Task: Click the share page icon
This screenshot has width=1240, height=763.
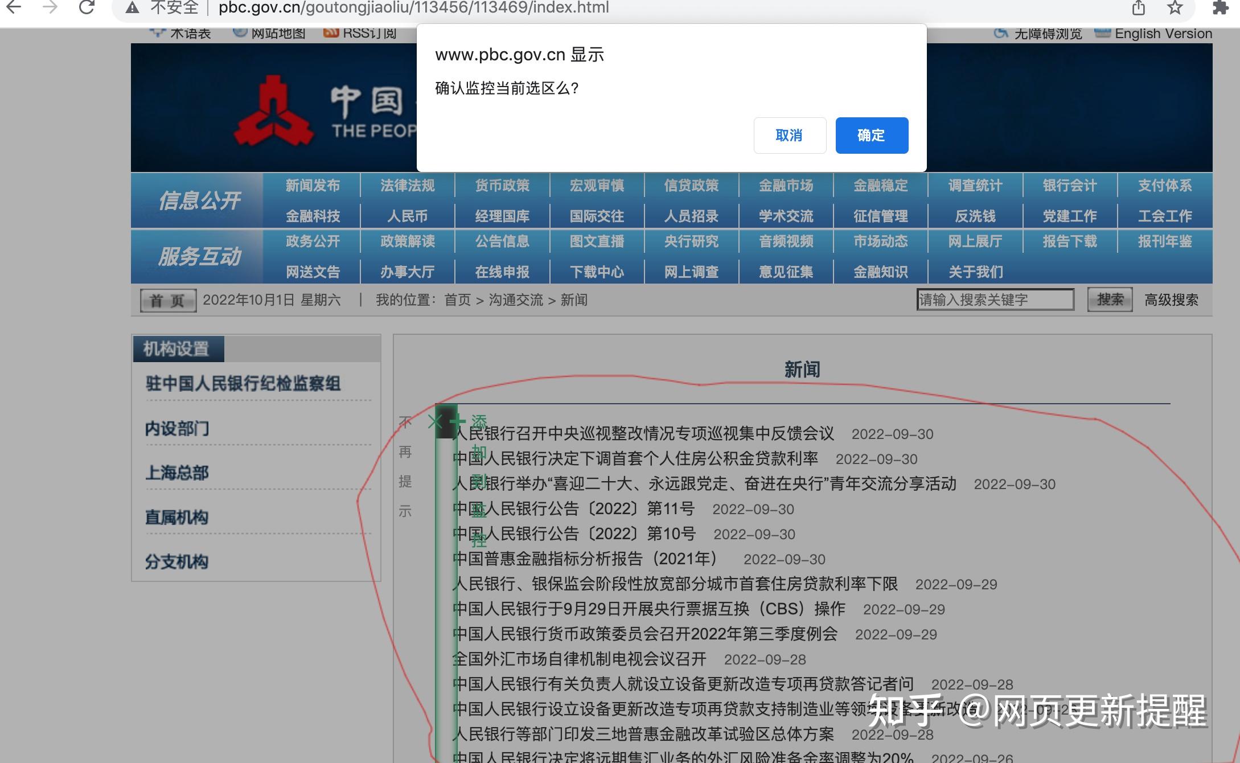Action: (1138, 8)
